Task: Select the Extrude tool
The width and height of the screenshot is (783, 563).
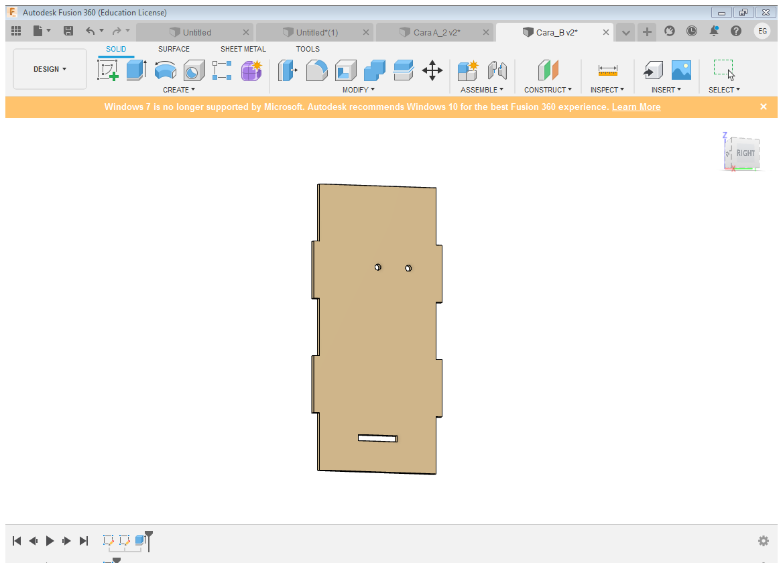Action: (x=136, y=70)
